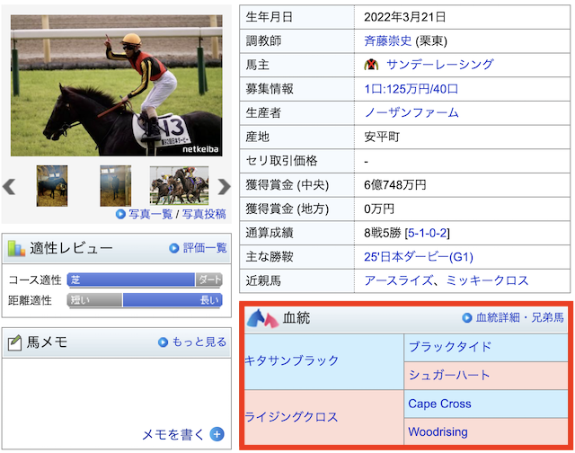575x453 pixels.
Task: Open trainer 斉藤崇史 link
Action: (x=394, y=40)
